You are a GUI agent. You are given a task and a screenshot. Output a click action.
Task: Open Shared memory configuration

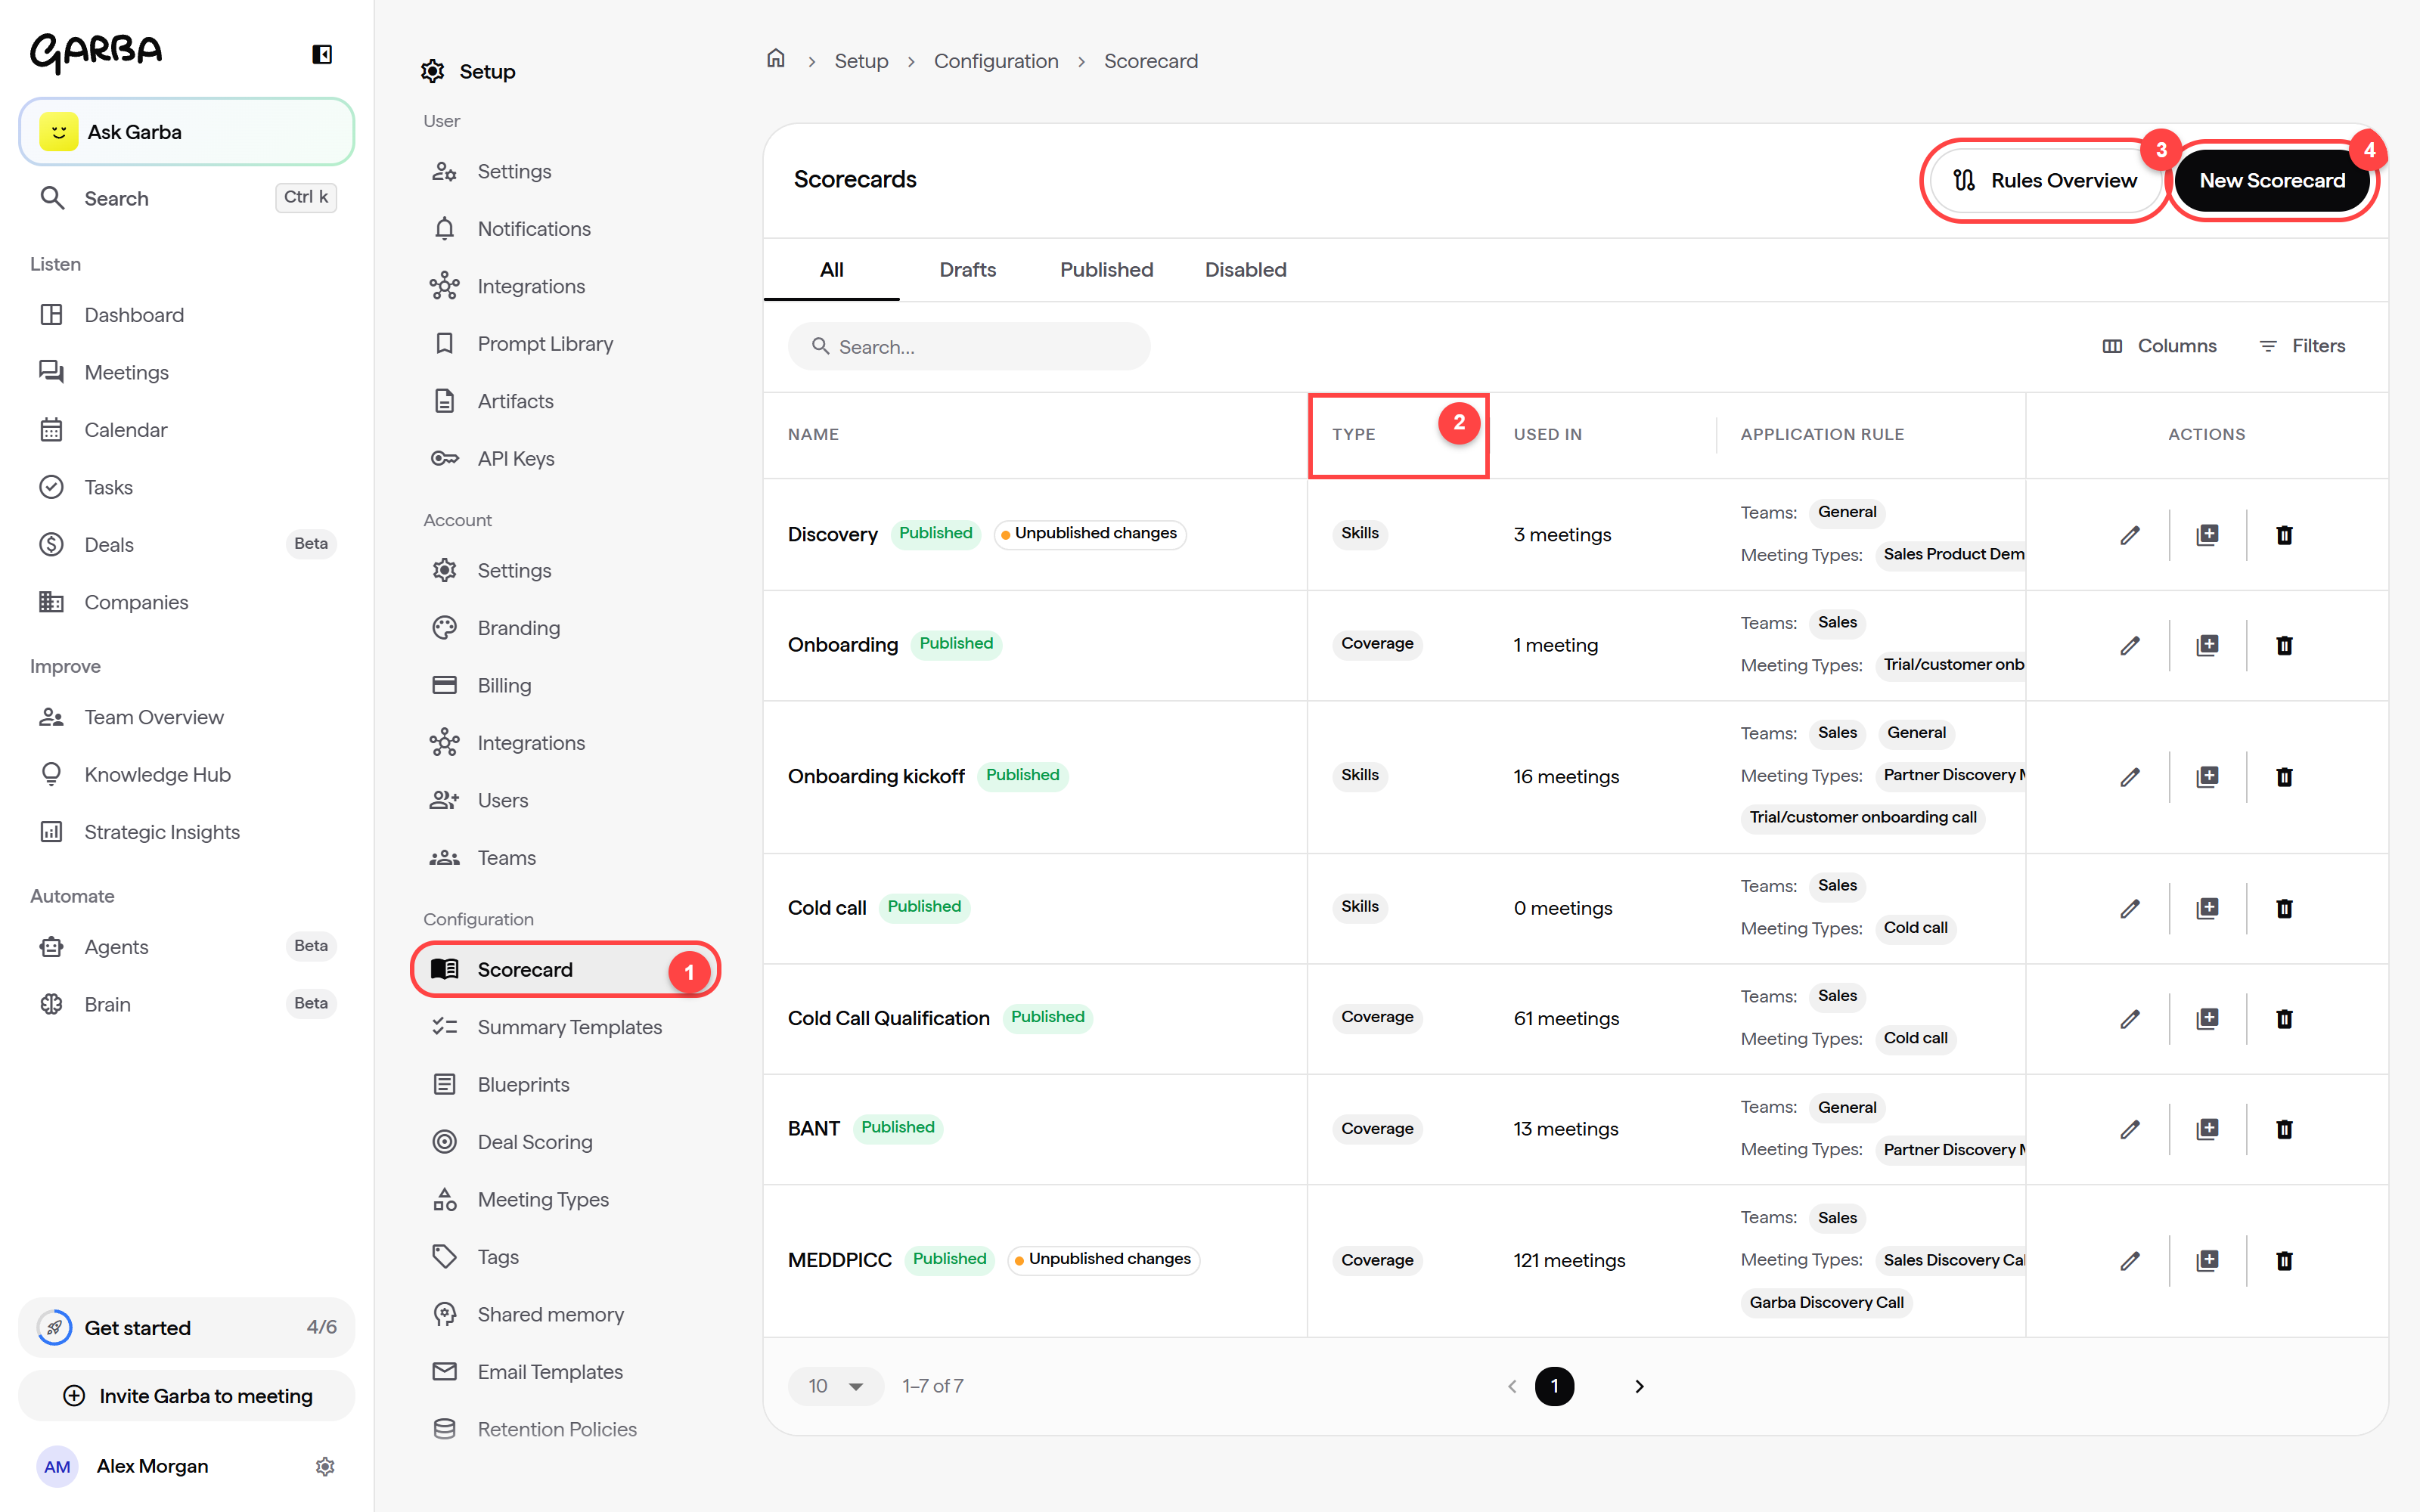(x=566, y=1315)
